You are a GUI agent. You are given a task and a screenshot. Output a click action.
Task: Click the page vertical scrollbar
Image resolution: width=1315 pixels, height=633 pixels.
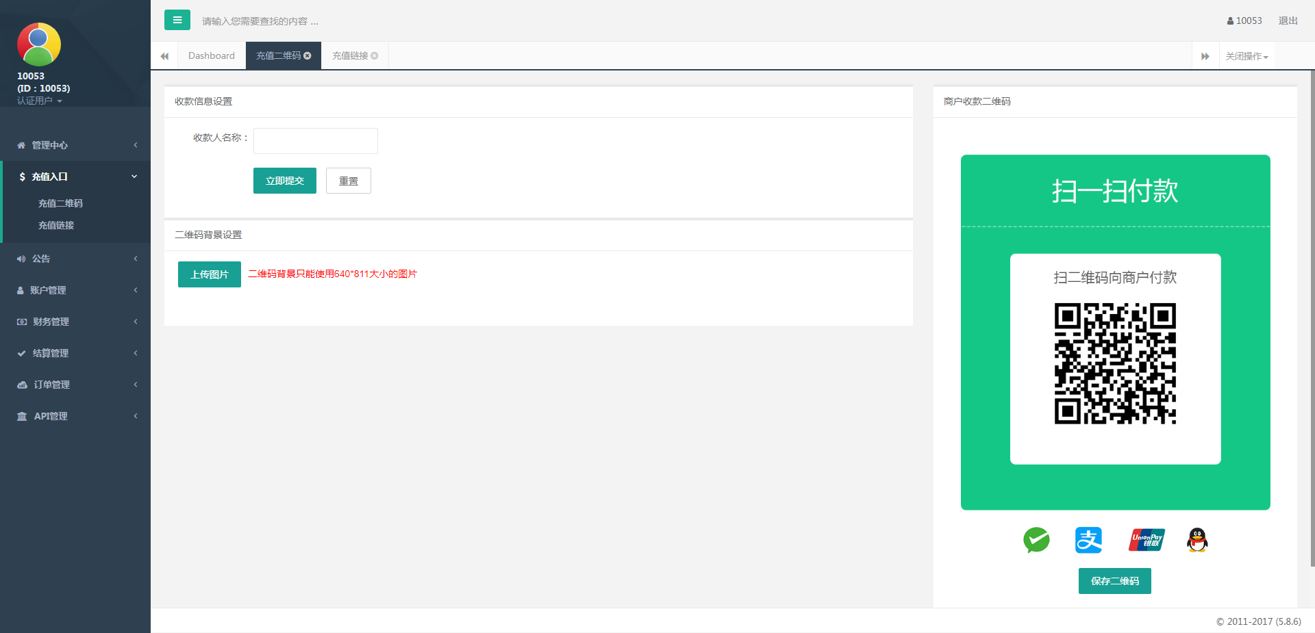(1312, 318)
